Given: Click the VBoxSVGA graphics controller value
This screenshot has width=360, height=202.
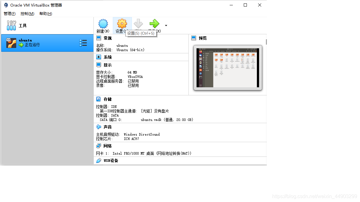Looking at the screenshot, I should (x=135, y=77).
